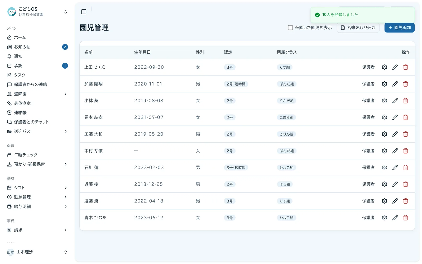Check the 卒園した園児も表示 checkbox
This screenshot has width=422, height=264.
coord(290,27)
